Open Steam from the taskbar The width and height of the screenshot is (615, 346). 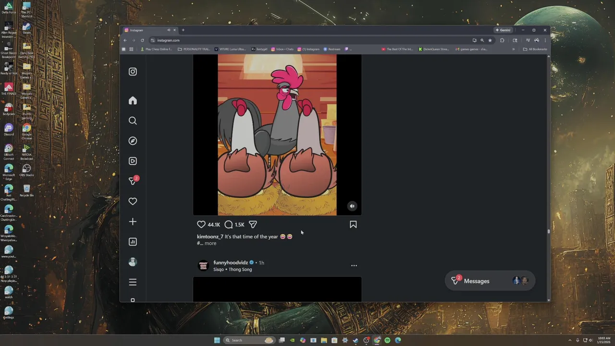pos(356,340)
